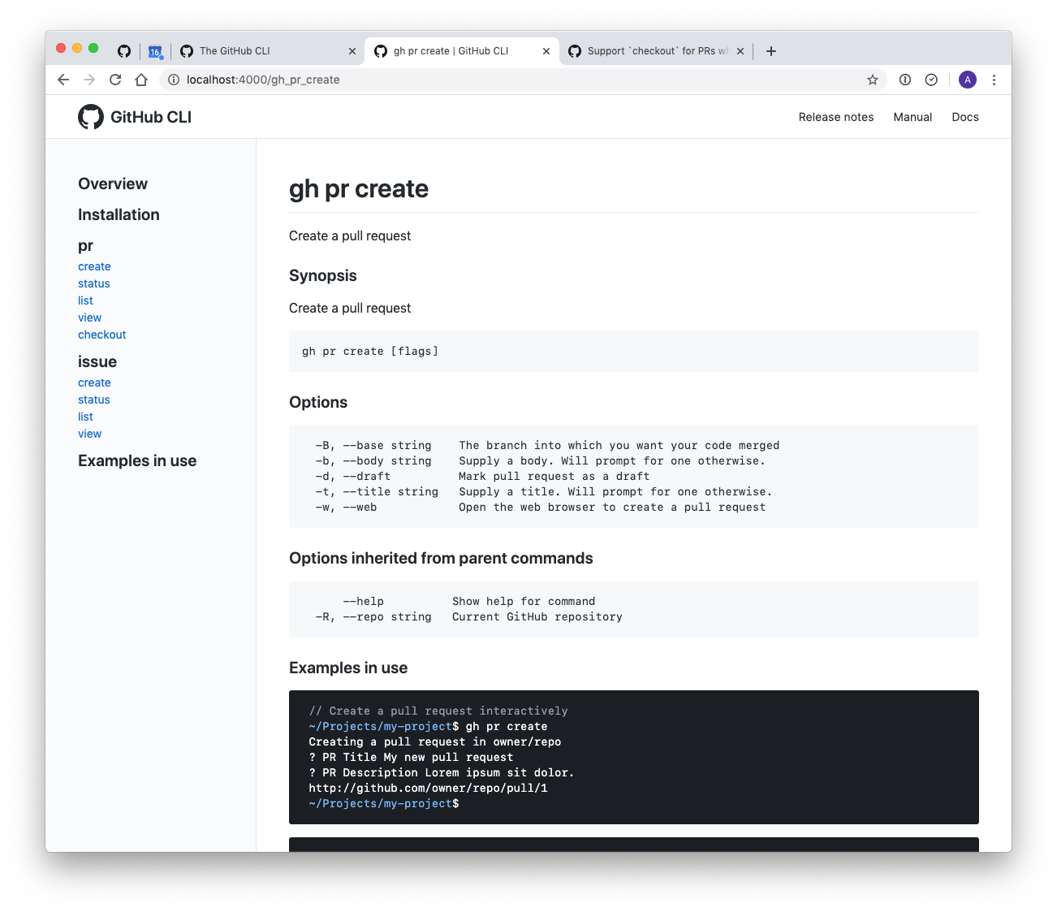This screenshot has width=1057, height=912.
Task: Click the Examples in use main heading
Action: [348, 668]
